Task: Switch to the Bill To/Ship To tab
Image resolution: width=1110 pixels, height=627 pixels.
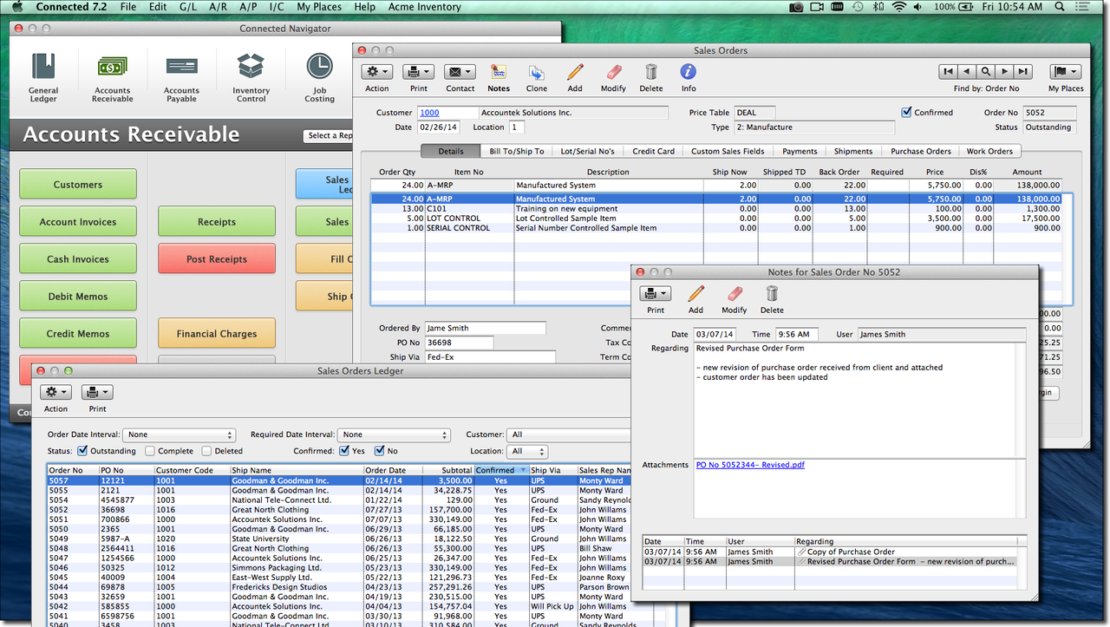Action: pyautogui.click(x=517, y=151)
